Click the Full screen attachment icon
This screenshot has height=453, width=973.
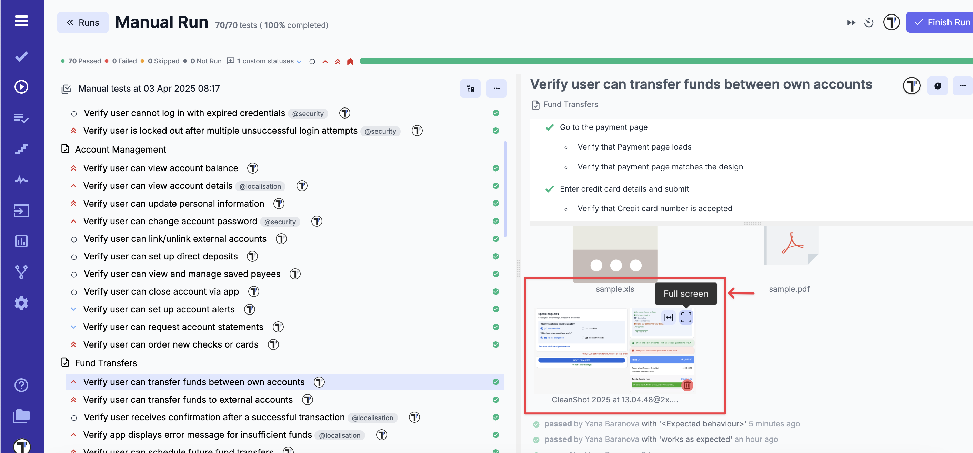click(686, 317)
